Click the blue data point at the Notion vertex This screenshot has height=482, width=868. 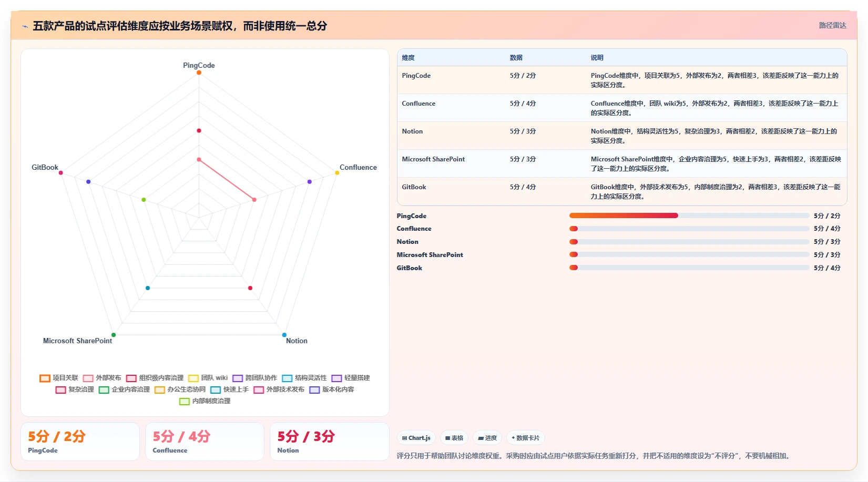284,335
